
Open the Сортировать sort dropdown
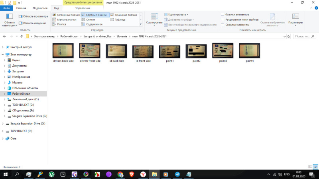(154, 19)
